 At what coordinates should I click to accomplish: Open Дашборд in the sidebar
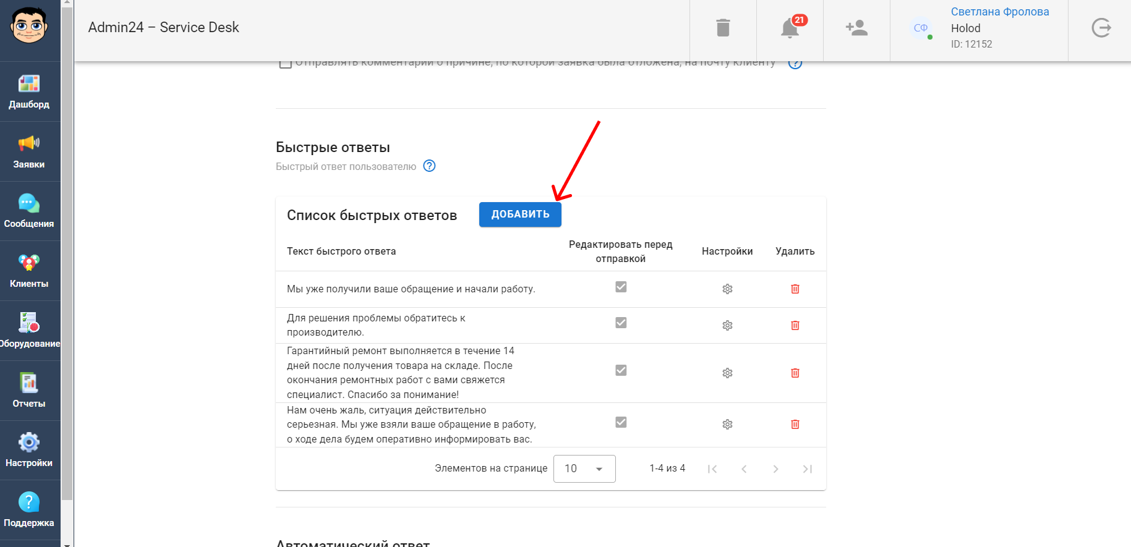pos(29,91)
